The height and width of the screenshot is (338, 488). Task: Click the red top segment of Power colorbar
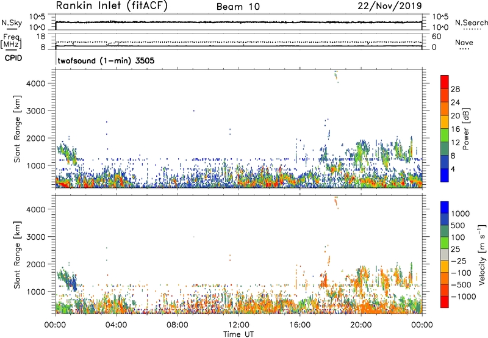click(x=445, y=82)
